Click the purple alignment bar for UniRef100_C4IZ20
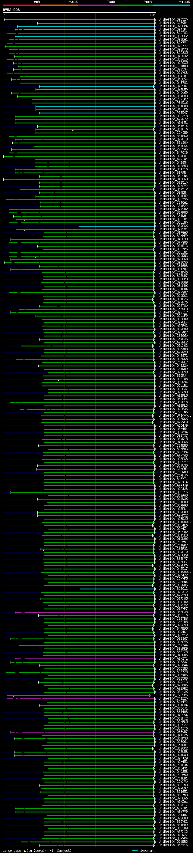The height and width of the screenshot is (853, 193). click(x=81, y=699)
